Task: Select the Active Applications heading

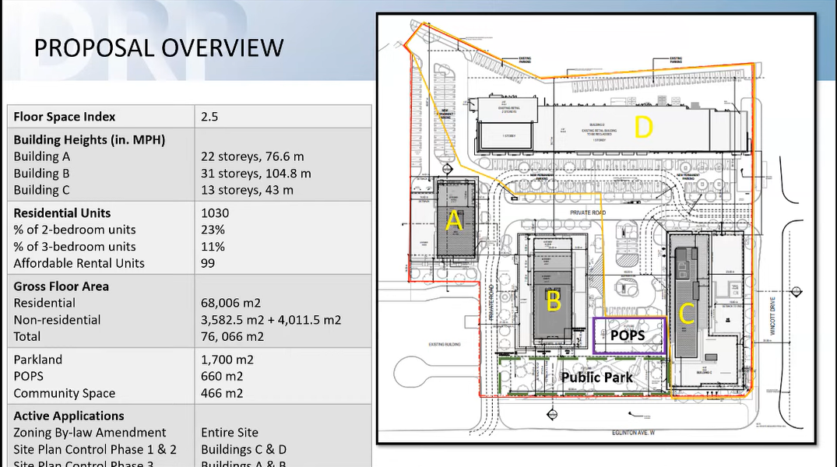Action: point(69,416)
